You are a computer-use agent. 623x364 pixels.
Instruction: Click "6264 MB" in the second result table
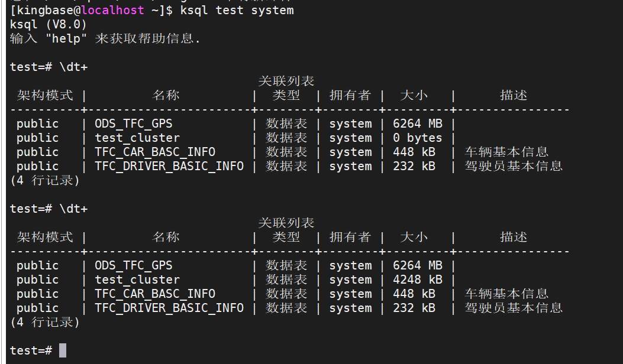pos(418,265)
